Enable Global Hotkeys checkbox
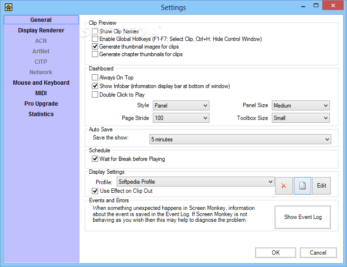Image resolution: width=347 pixels, height=267 pixels. coord(95,39)
